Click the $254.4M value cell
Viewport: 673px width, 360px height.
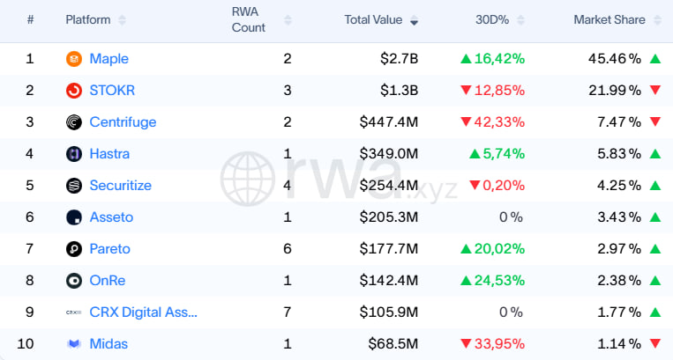click(x=389, y=186)
